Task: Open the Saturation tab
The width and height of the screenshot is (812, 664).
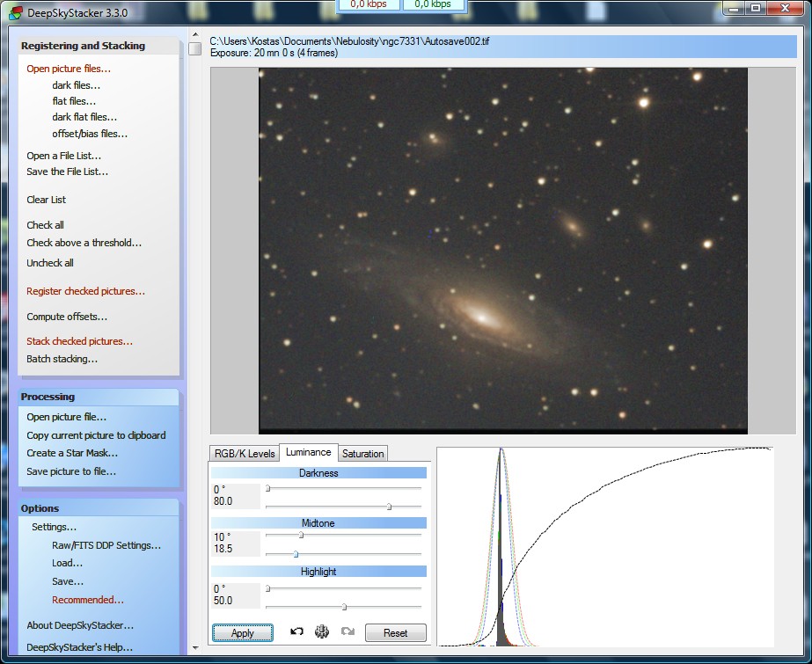Action: point(362,454)
